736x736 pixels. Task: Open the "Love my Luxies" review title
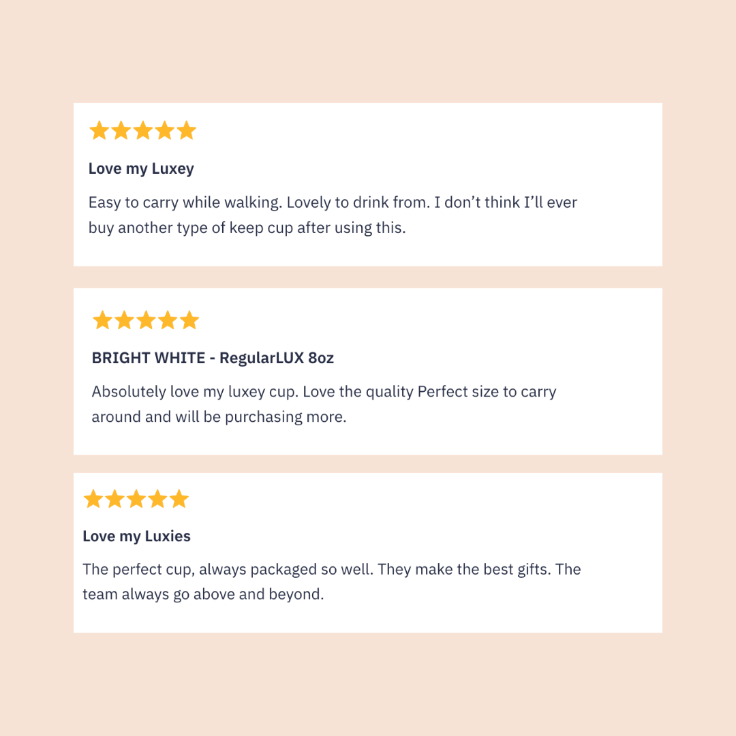coord(136,536)
